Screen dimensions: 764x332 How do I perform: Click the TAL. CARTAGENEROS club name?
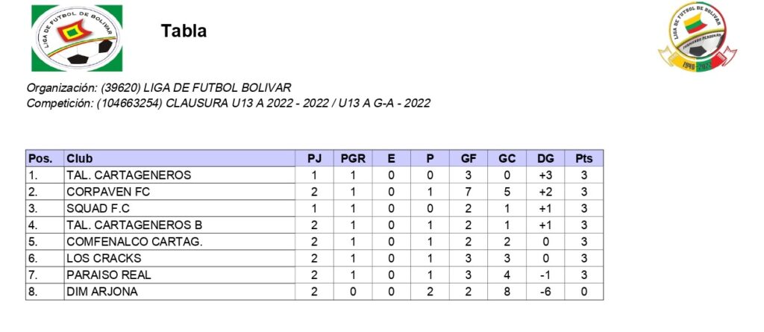tap(128, 175)
